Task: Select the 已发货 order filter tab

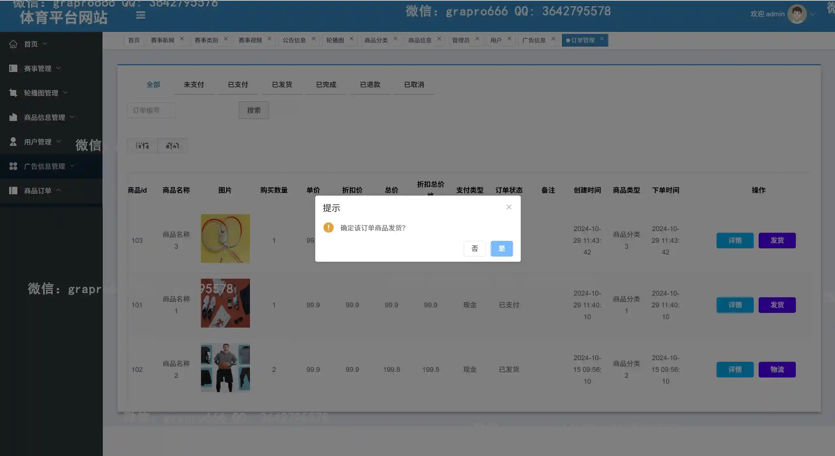Action: point(282,85)
